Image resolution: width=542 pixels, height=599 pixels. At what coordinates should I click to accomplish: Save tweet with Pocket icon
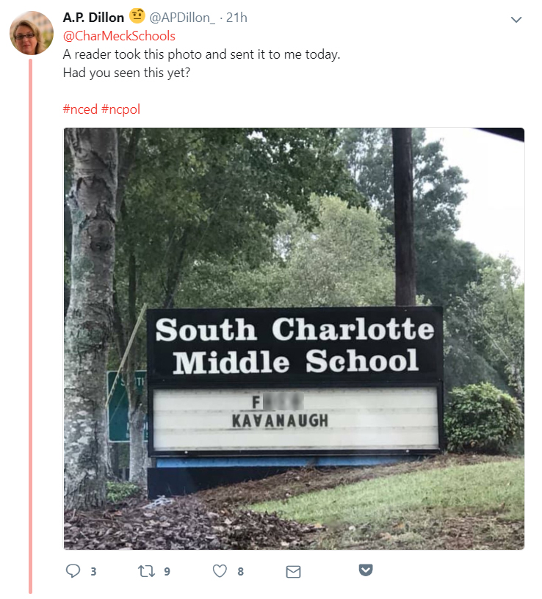(366, 570)
